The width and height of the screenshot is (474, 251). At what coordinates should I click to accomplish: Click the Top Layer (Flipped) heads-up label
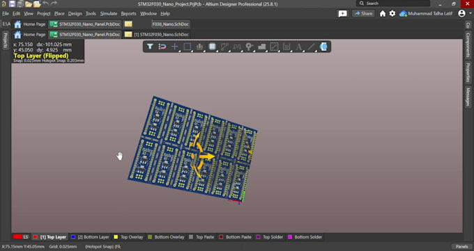click(41, 56)
